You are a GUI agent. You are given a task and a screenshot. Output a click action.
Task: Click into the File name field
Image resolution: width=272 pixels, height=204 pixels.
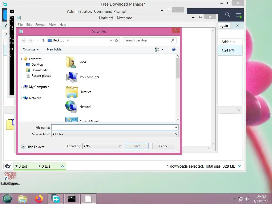tap(113, 127)
